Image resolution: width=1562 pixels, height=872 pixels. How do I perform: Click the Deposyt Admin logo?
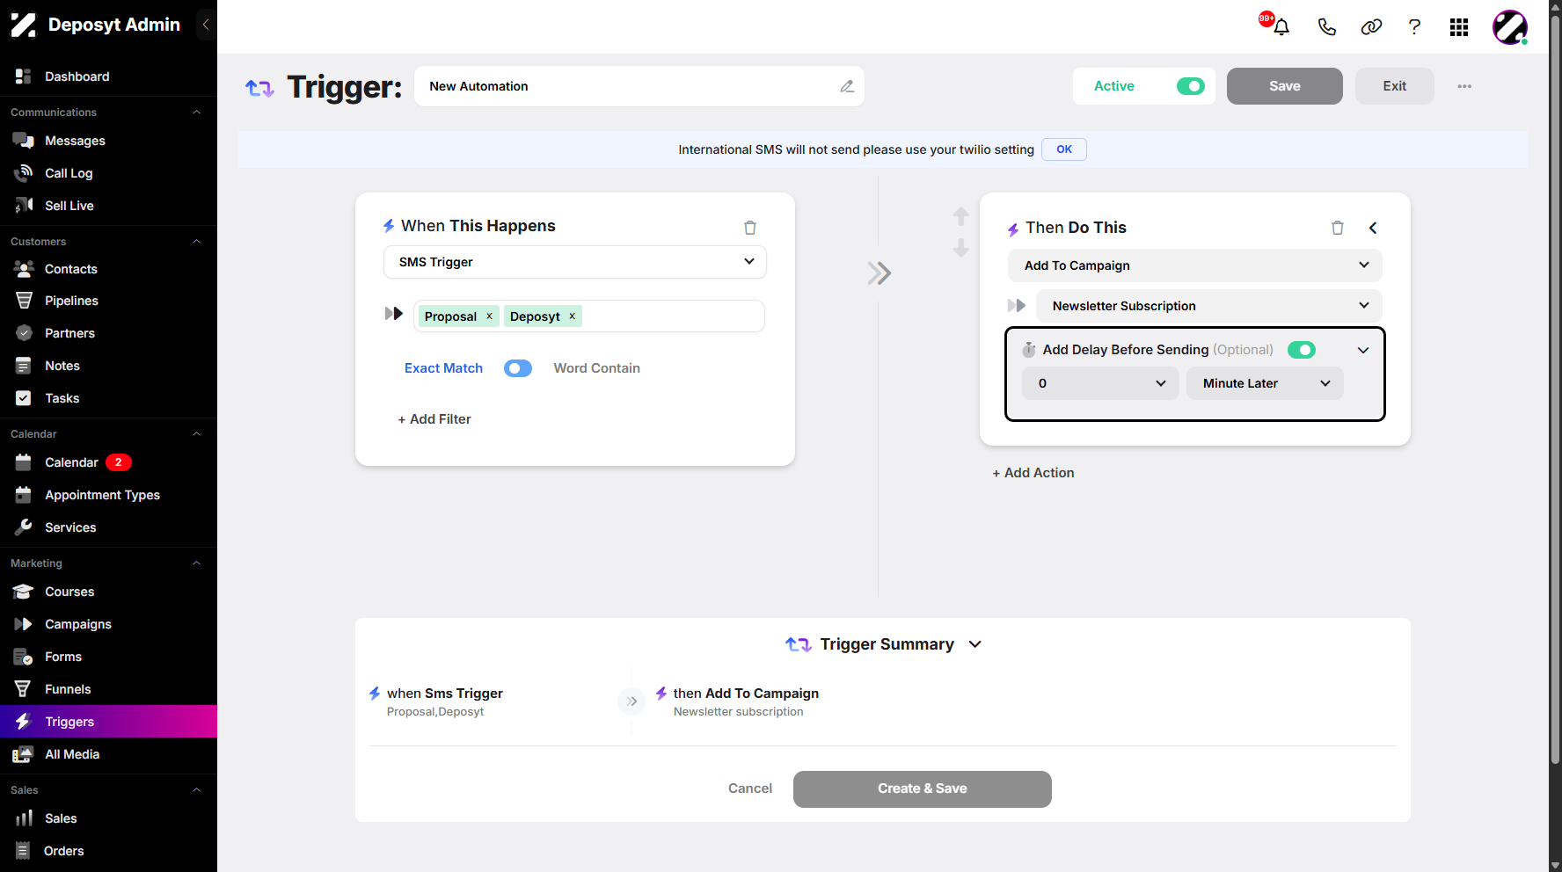pos(24,25)
